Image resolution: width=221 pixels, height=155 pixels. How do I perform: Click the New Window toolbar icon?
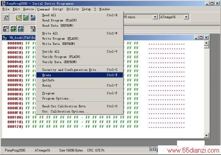(x=6, y=17)
